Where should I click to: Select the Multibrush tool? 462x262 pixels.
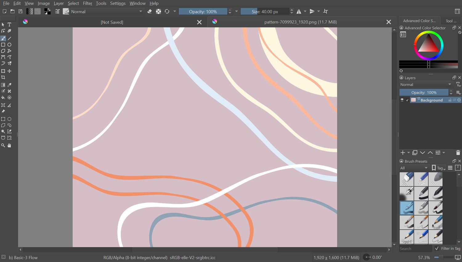pos(10,63)
